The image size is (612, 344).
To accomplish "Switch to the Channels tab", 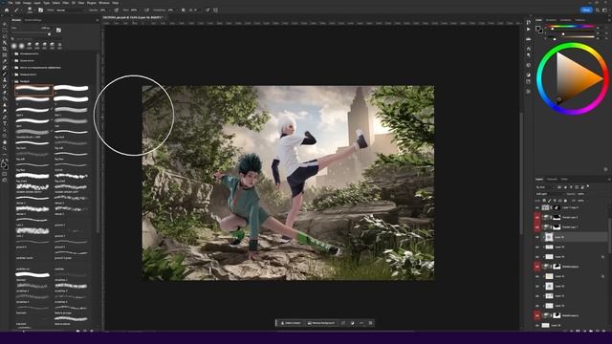I will (552, 179).
